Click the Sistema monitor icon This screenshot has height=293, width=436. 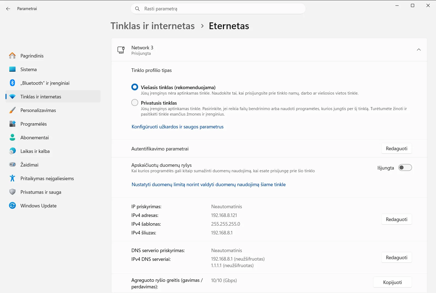pyautogui.click(x=12, y=69)
